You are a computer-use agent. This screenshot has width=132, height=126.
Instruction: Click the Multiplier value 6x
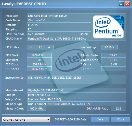point(39,60)
